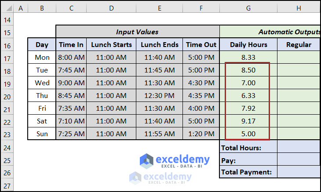Select column G header
This screenshot has height=192, width=321.
pos(248,8)
